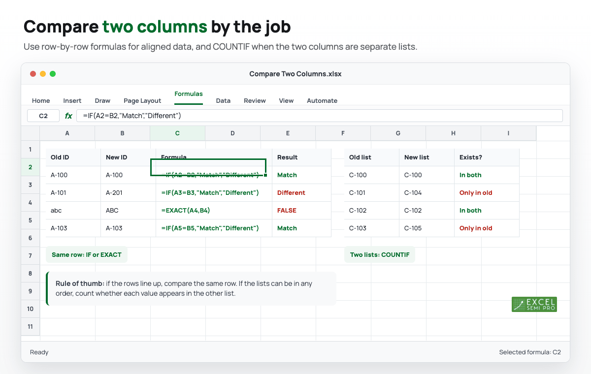
Task: Click the yellow minimize window button
Action: point(43,74)
